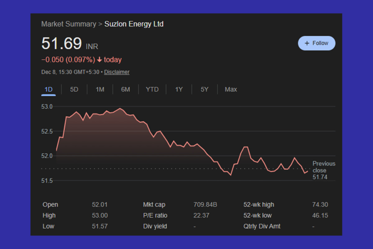This screenshot has height=249, width=373.
Task: Select the currently active 1D tab
Action: point(48,89)
